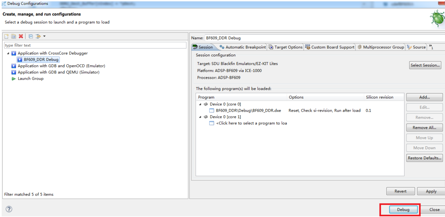The width and height of the screenshot is (445, 217).
Task: Click the Add... button
Action: (x=424, y=97)
